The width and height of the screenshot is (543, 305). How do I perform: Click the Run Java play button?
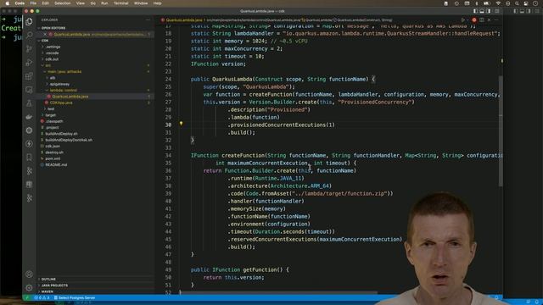coord(463,20)
